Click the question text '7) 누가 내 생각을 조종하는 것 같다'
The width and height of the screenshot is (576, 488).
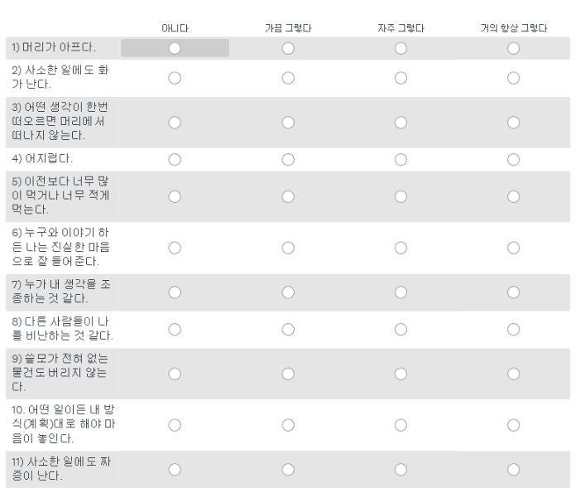tap(61, 292)
